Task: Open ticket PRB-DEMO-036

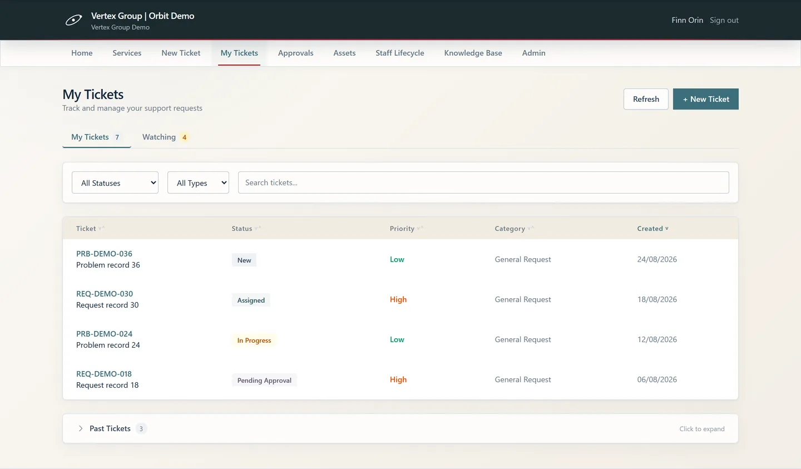Action: [104, 254]
